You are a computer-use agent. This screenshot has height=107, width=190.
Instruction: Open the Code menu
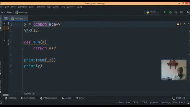click(32, 7)
